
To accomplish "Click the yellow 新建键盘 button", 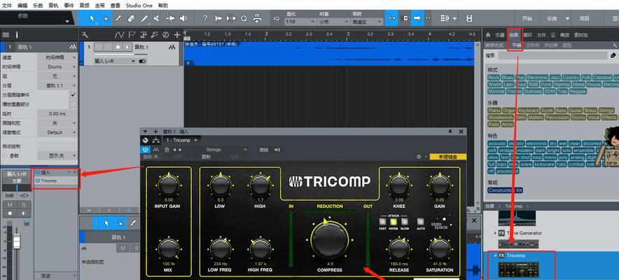I will tap(447, 157).
